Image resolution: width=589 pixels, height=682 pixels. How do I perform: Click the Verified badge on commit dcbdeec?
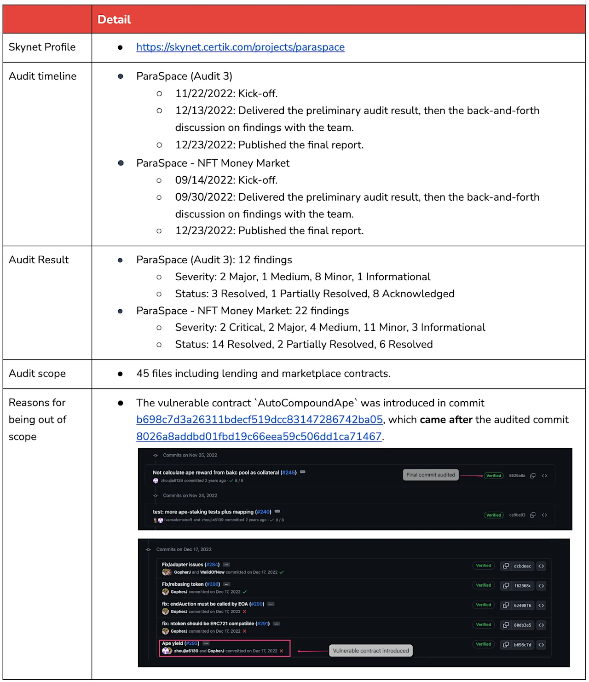point(484,566)
